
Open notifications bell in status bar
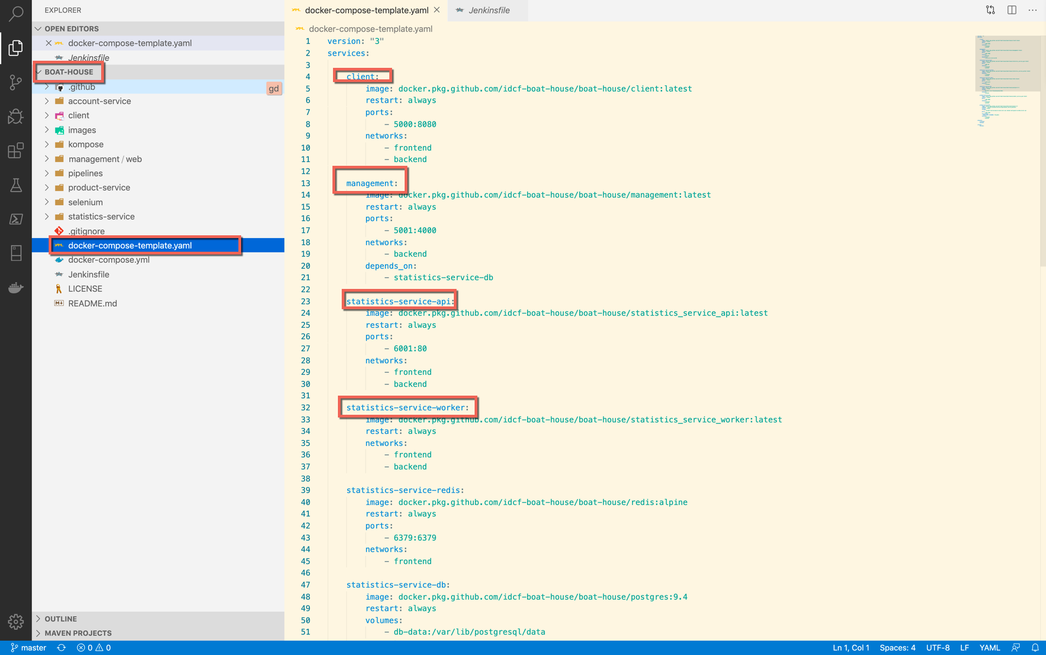[x=1035, y=648]
